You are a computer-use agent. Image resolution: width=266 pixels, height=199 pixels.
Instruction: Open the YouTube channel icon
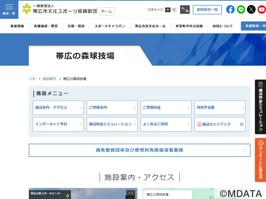(262, 10)
